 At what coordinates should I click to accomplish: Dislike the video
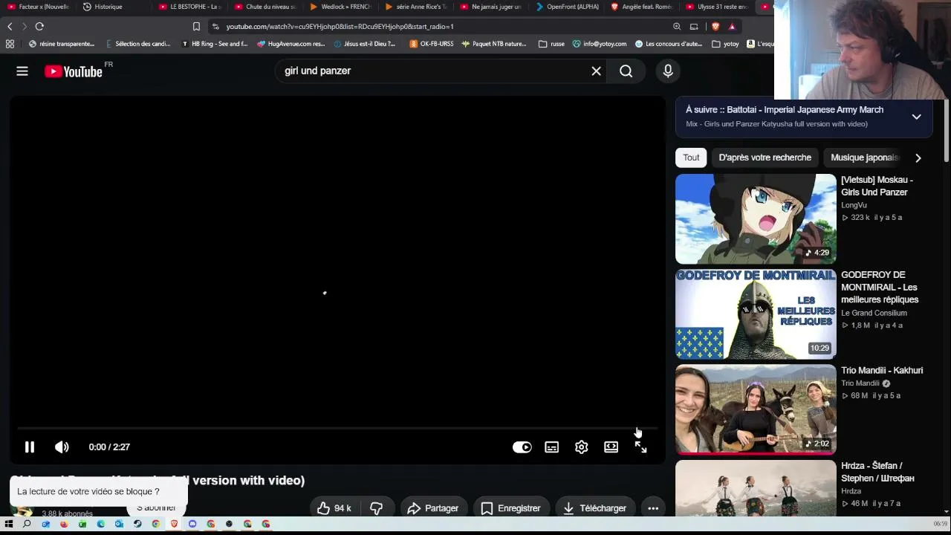click(377, 508)
